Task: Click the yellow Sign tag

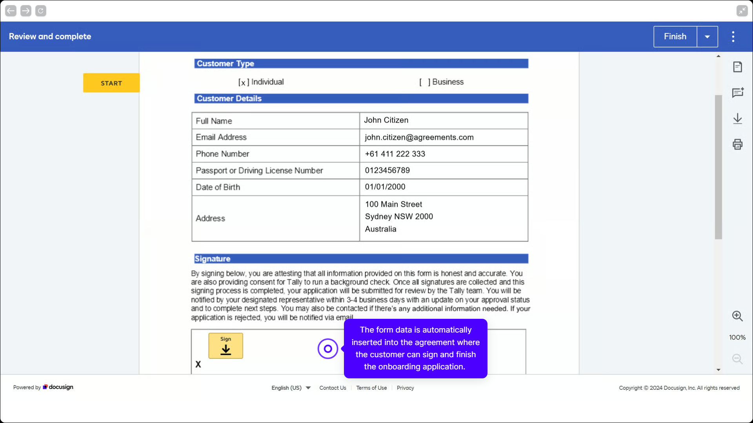Action: [x=226, y=346]
